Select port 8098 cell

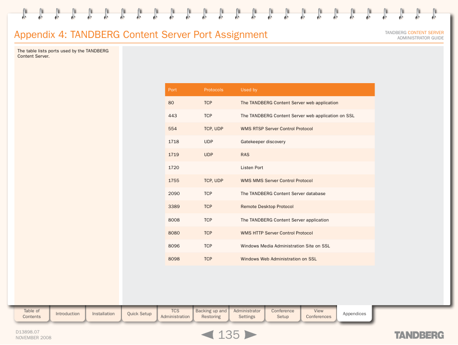[174, 259]
